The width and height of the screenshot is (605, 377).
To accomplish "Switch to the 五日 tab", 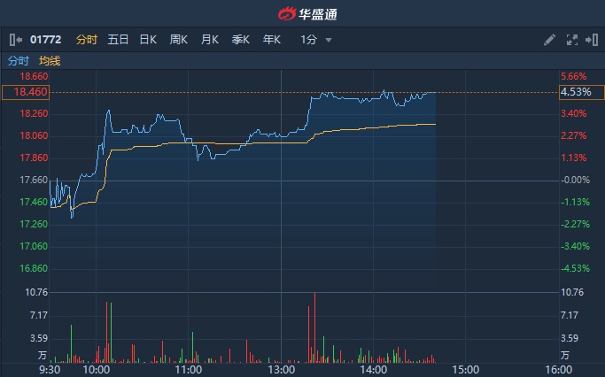I will [x=118, y=40].
